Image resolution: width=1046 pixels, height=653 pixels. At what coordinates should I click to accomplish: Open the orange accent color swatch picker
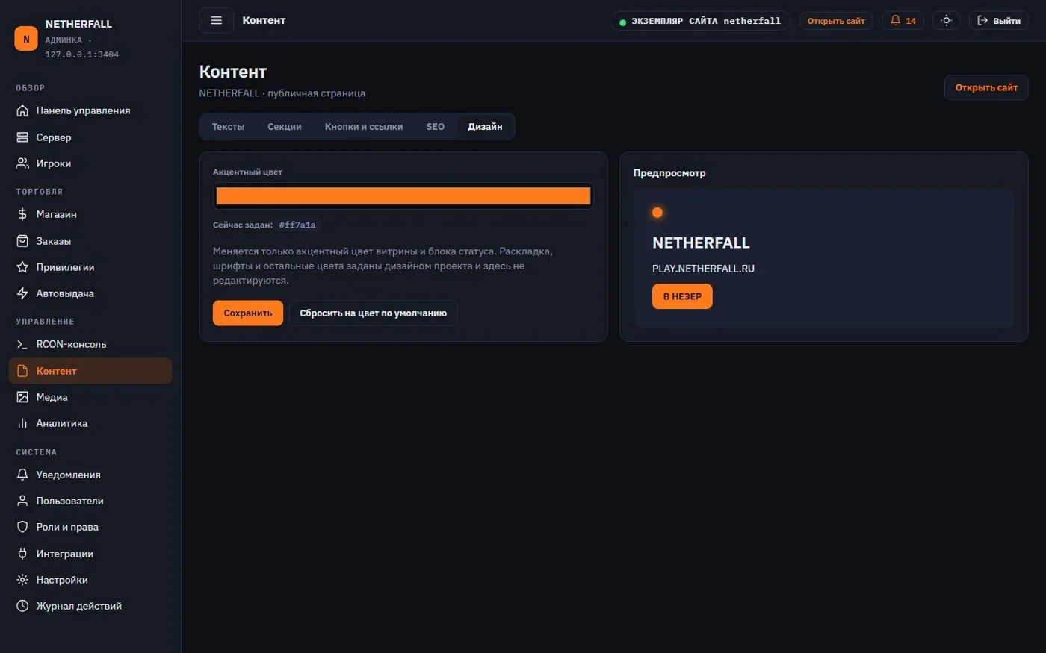click(x=403, y=196)
